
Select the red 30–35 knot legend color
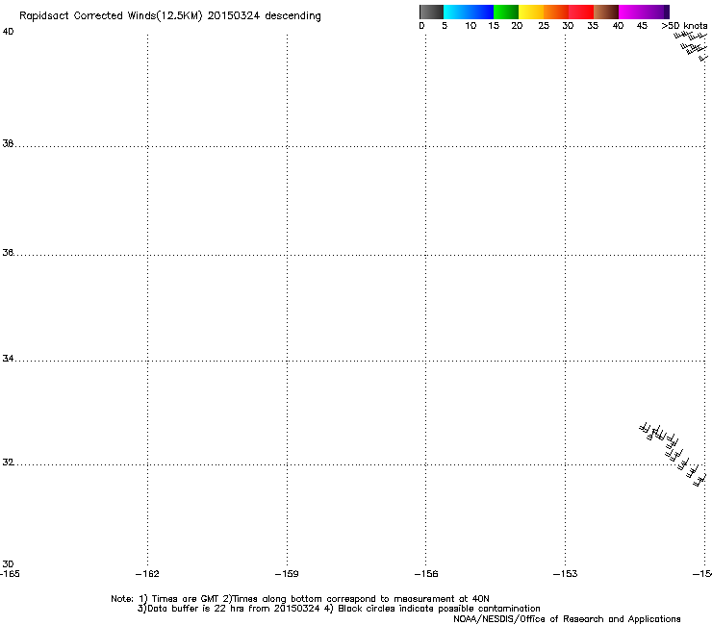click(581, 12)
